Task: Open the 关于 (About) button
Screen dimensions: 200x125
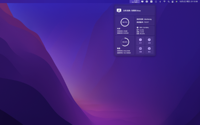Action: pos(140,41)
